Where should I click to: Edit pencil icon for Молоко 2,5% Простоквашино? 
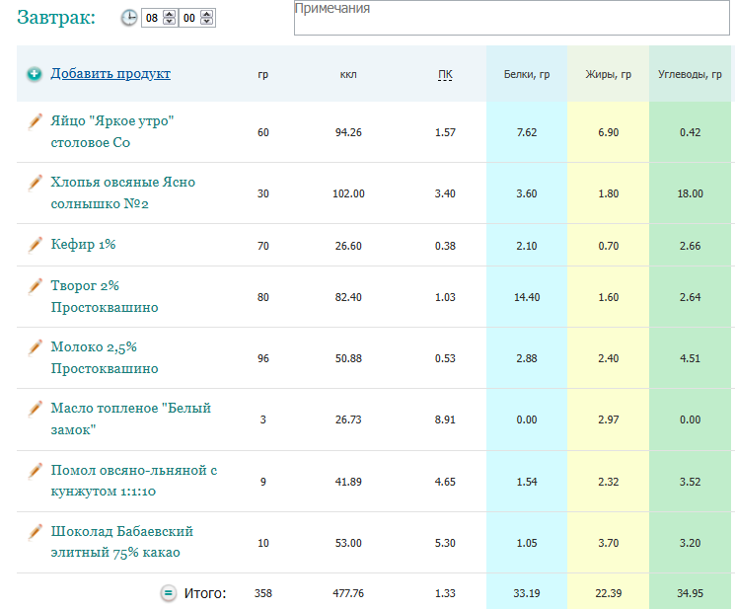35,347
